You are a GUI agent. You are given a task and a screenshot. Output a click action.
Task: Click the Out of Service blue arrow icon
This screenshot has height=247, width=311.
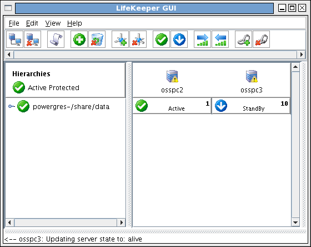click(x=179, y=39)
